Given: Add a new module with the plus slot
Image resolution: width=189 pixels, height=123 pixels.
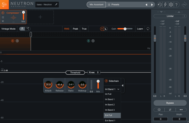Looking at the screenshot, I should (x=40, y=17).
